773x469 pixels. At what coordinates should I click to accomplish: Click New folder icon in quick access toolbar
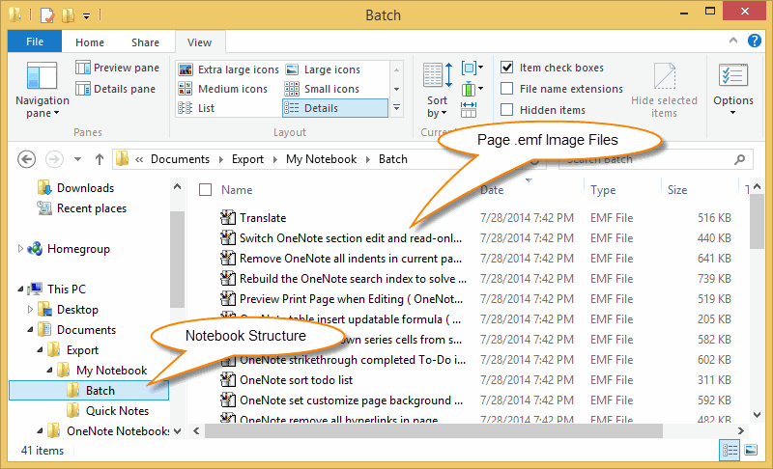(x=68, y=15)
